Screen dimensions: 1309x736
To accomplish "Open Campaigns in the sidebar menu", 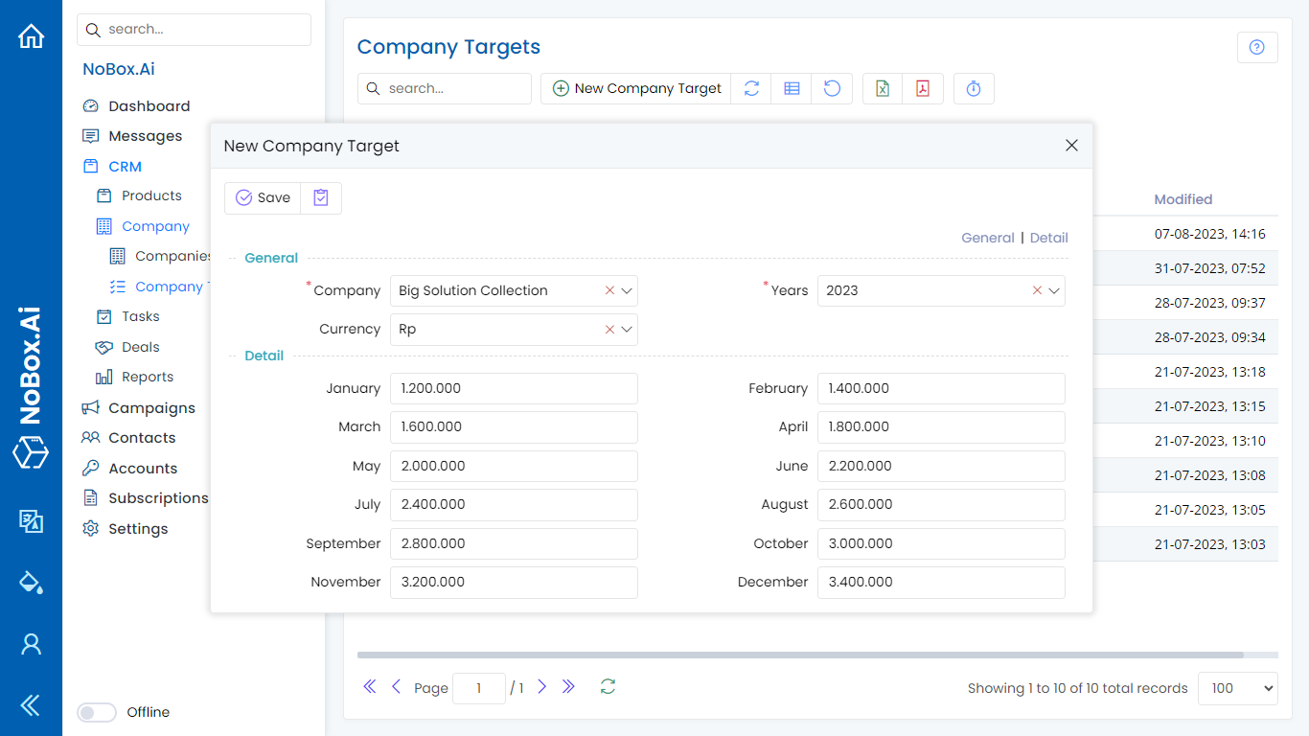I will tap(151, 407).
